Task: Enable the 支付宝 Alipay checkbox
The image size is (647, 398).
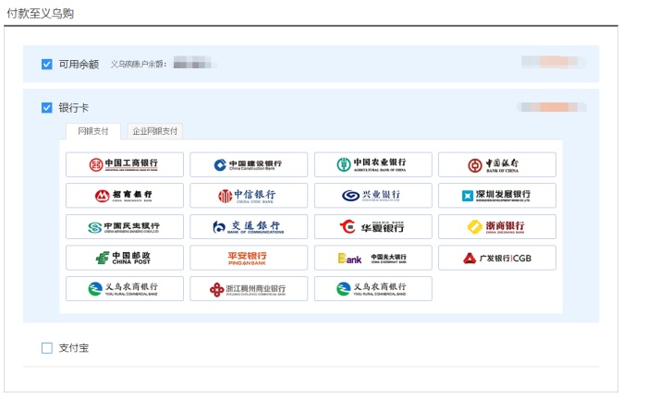Action: point(47,348)
